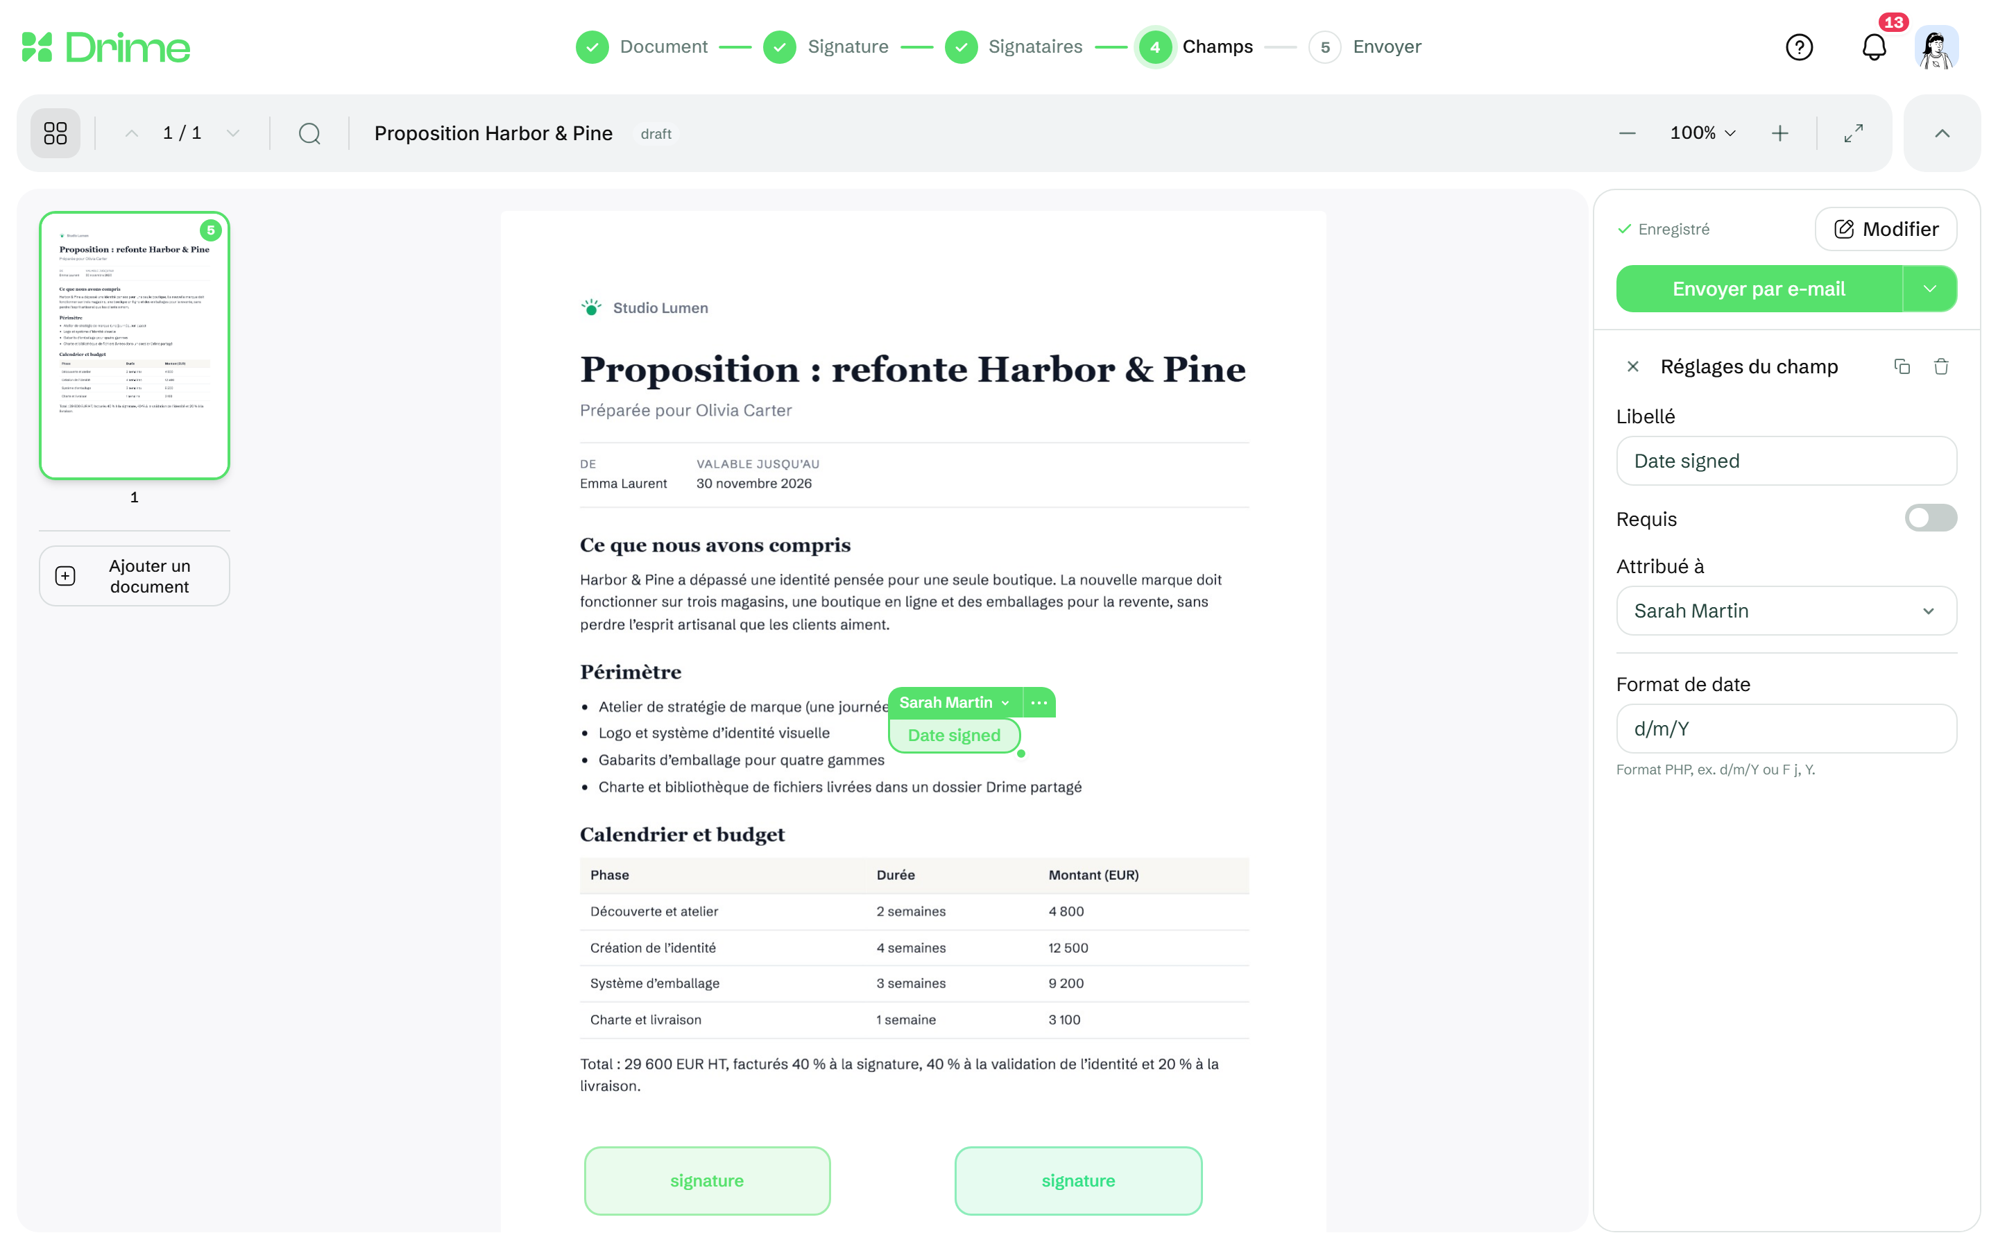
Task: Expand the send options arrow beside Envoyer par e-mail
Action: (x=1929, y=289)
